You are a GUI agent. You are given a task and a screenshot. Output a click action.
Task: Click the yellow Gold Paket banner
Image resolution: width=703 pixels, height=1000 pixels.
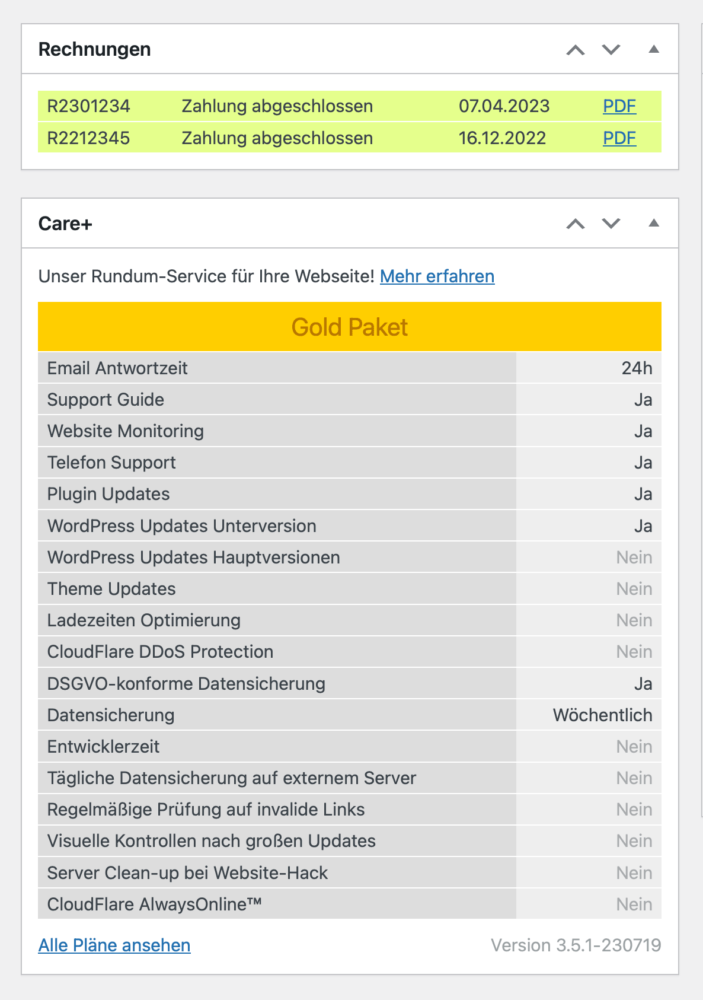[349, 327]
